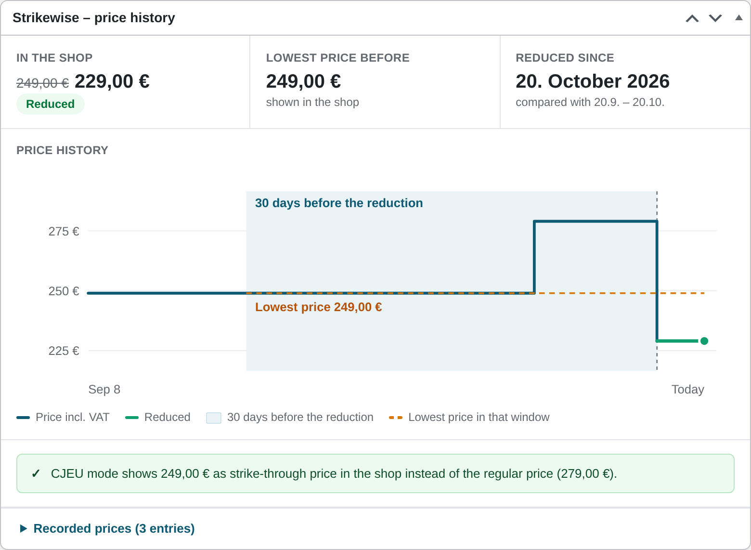Click the checkmark icon in the CJEU notice
The image size is (751, 550).
36,474
